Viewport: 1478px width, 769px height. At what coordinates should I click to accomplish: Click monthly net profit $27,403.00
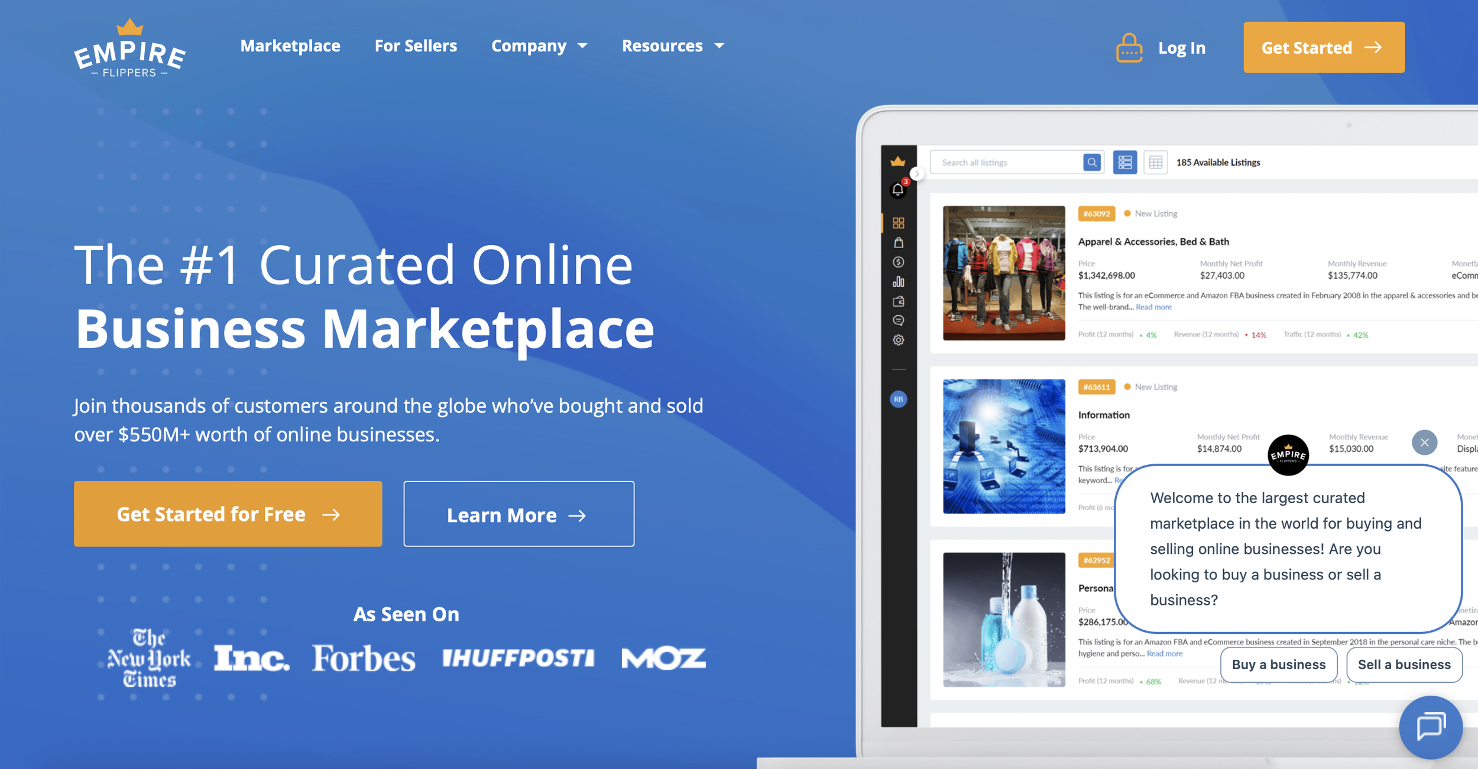pyautogui.click(x=1221, y=275)
